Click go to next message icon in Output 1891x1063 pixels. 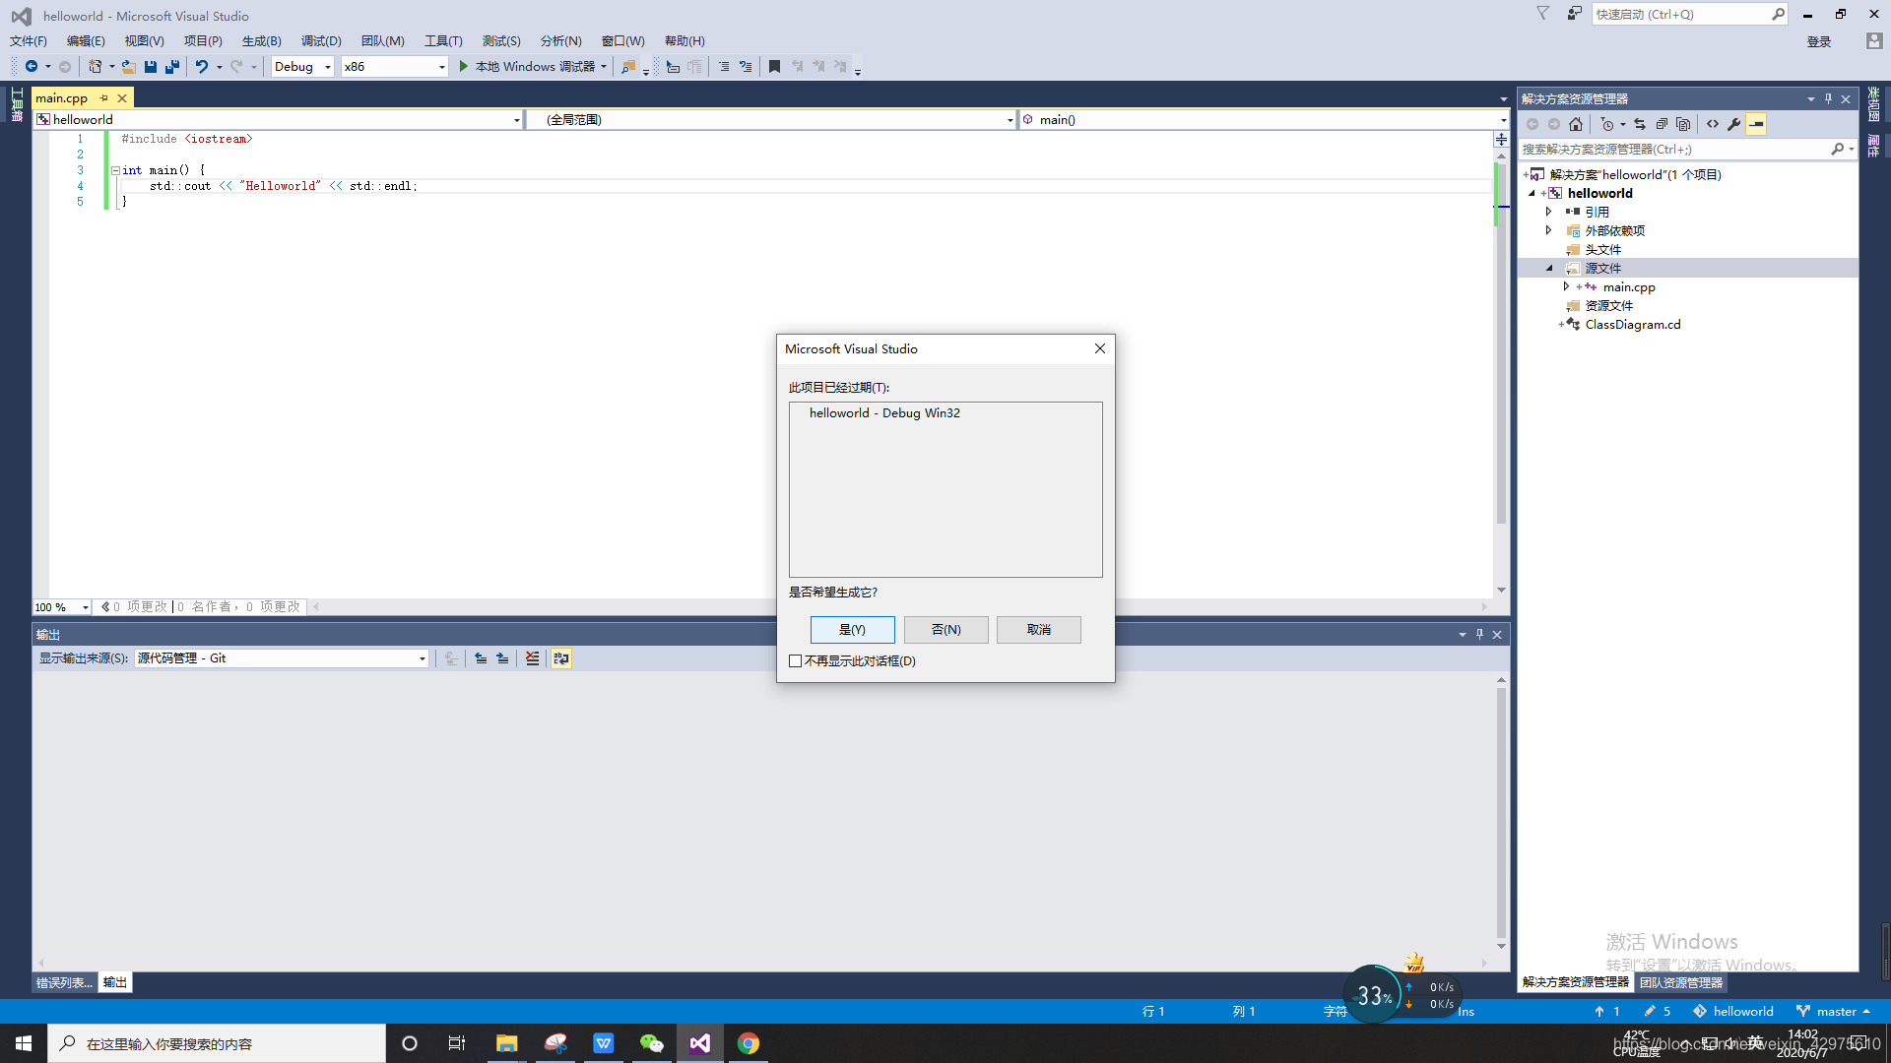[502, 658]
